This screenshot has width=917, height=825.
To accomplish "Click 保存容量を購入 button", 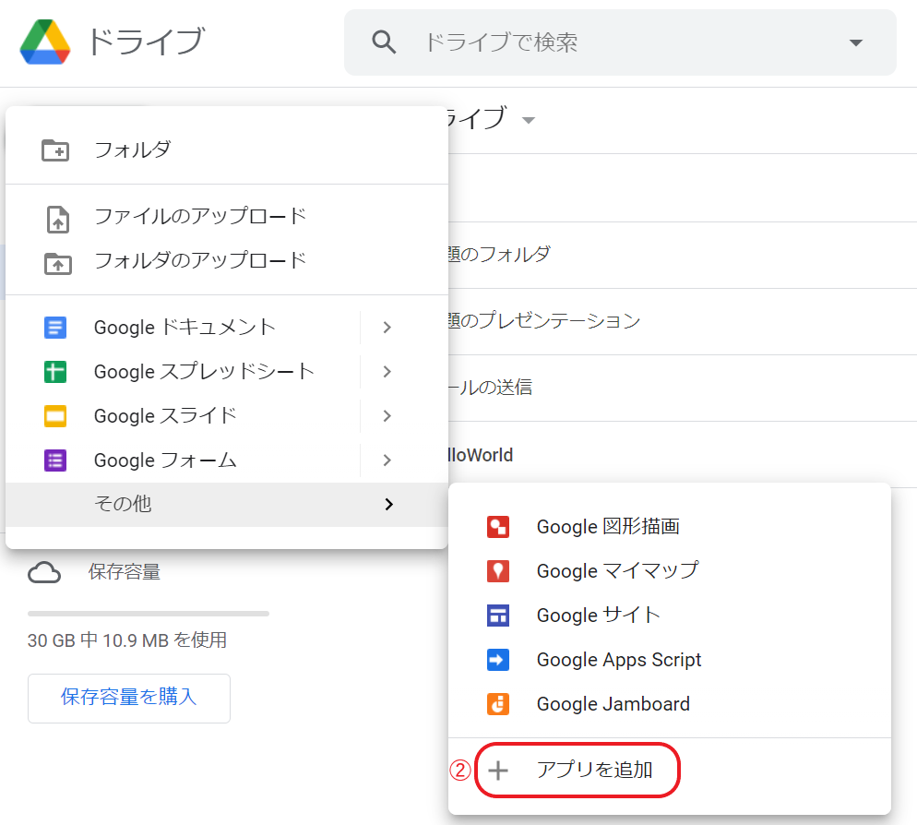I will 128,698.
